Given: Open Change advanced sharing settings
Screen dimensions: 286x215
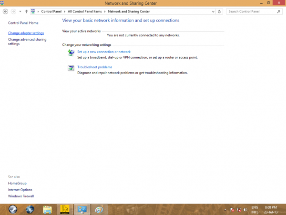Looking at the screenshot, I should pyautogui.click(x=27, y=42).
